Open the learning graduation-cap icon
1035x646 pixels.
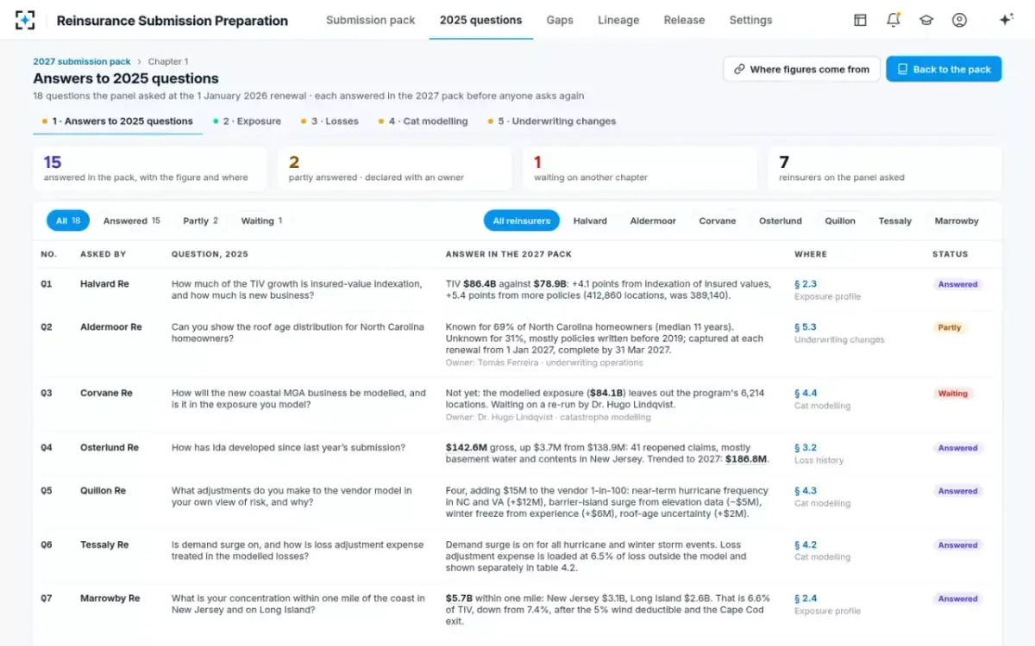(x=926, y=20)
